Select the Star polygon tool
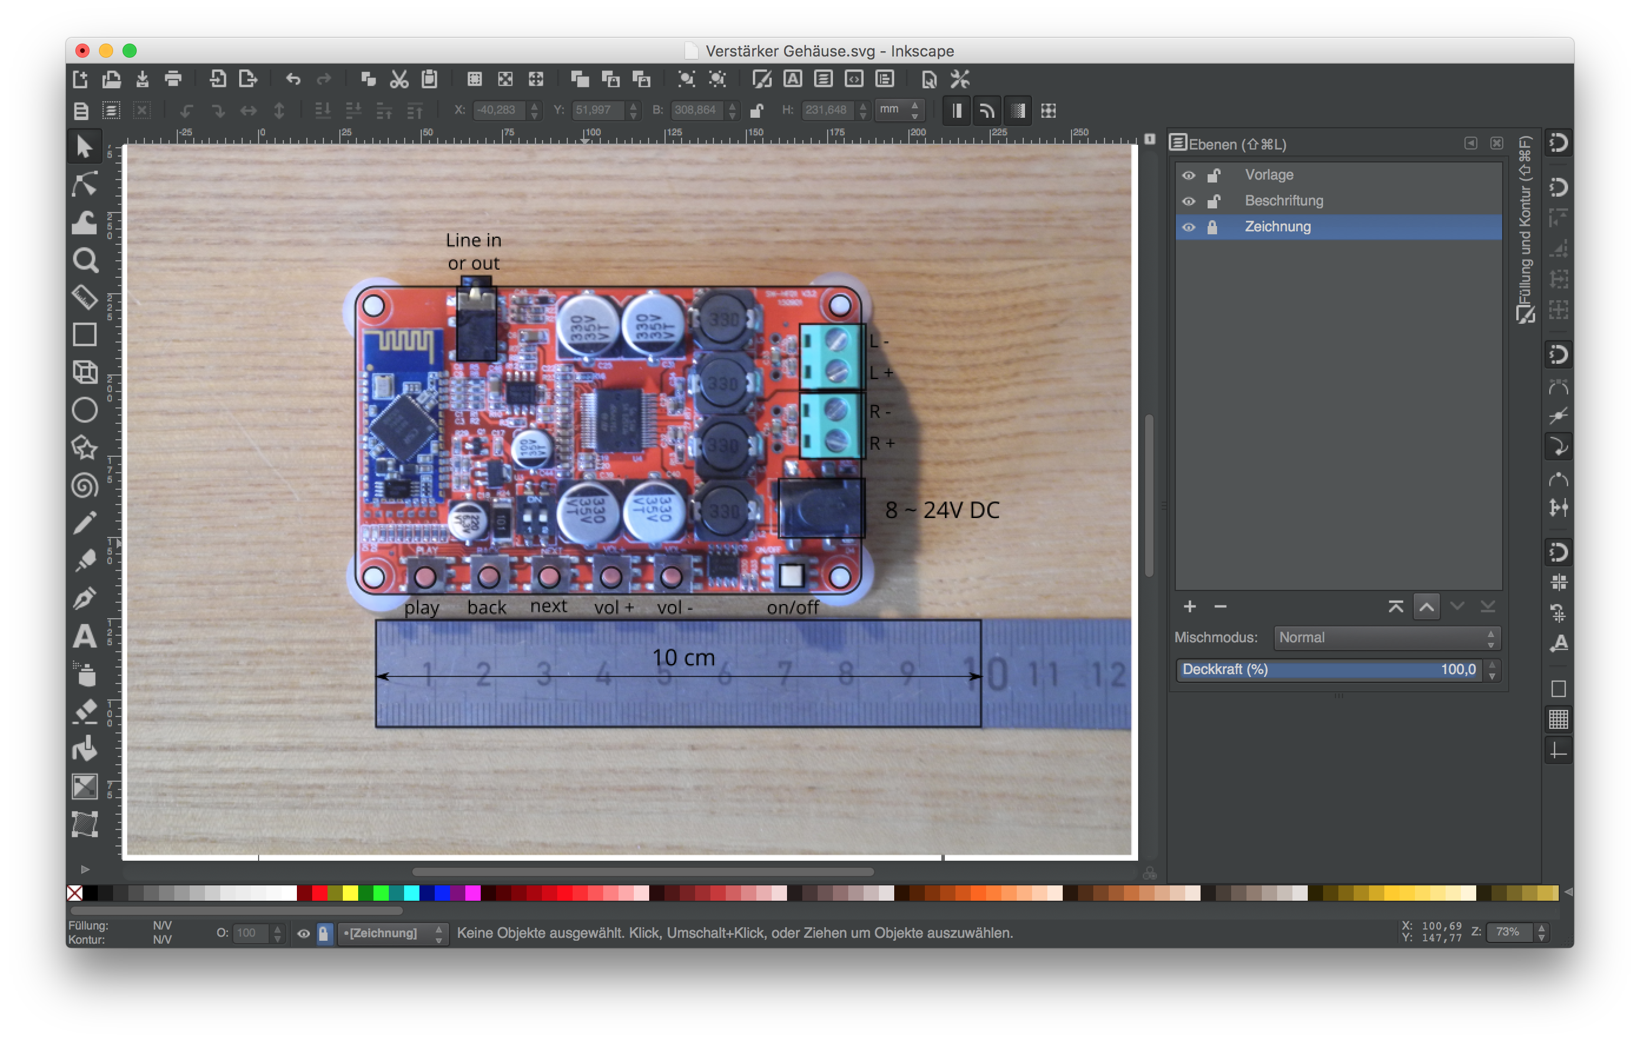Screen dimensions: 1640x1042 click(x=84, y=448)
